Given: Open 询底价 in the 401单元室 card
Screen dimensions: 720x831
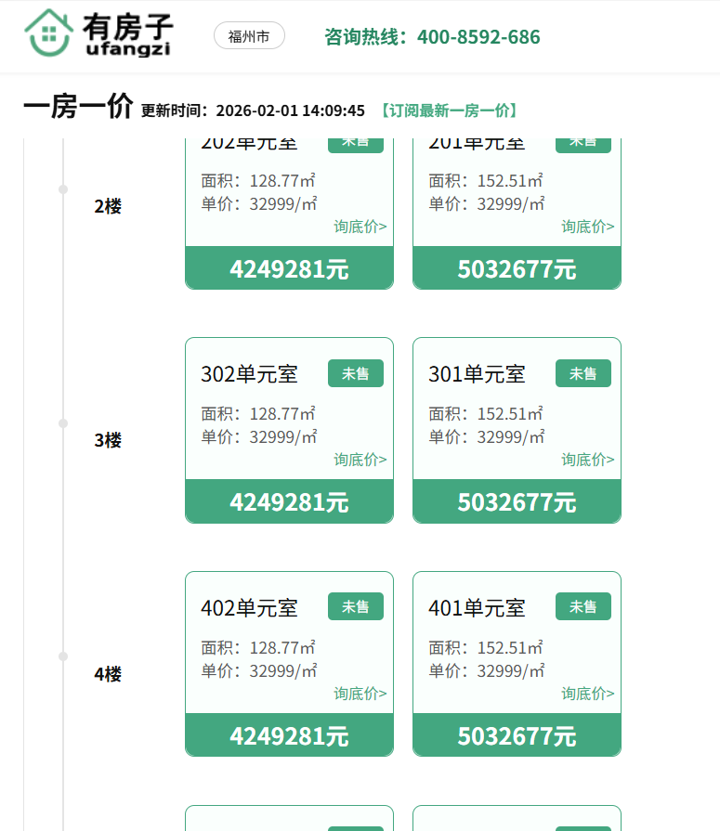Looking at the screenshot, I should (587, 694).
